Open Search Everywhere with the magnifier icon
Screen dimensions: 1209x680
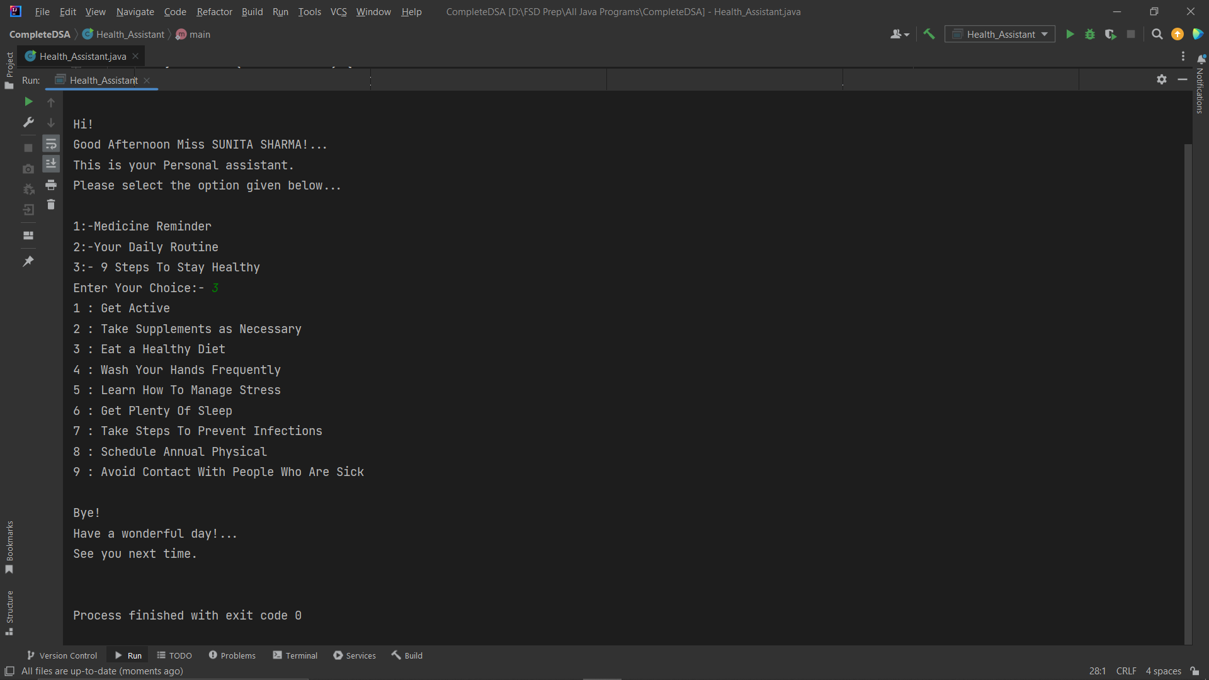coord(1157,35)
